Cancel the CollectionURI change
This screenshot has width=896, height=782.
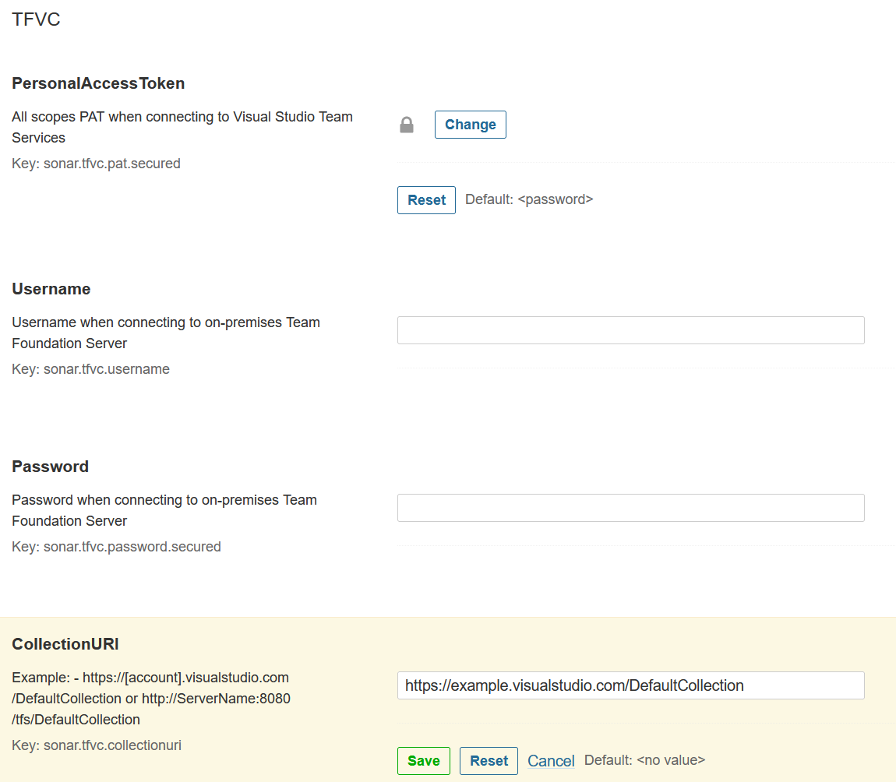[x=551, y=761]
